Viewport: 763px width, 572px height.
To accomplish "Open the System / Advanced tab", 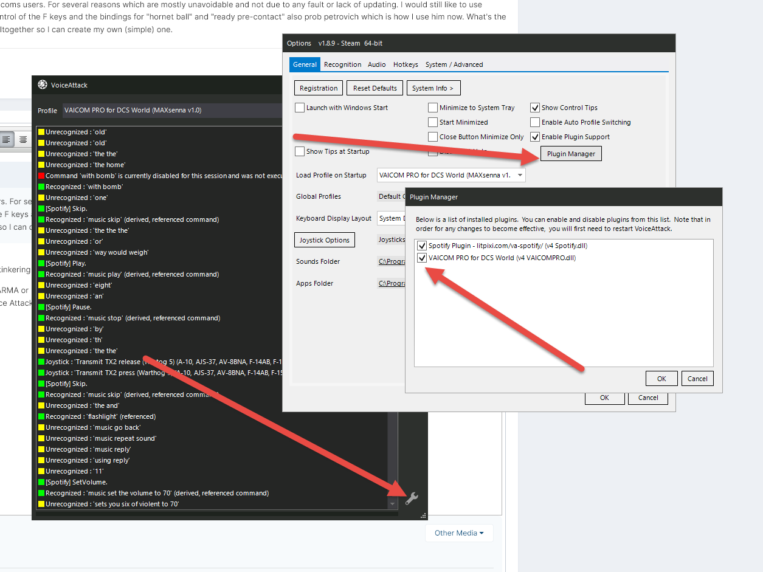I will click(454, 64).
